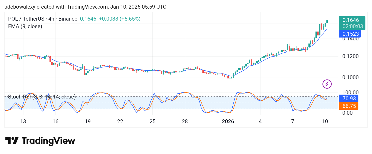Screen dimensions: 372x154
Task: Click the 0.1000 price axis label
Action: coord(351,77)
